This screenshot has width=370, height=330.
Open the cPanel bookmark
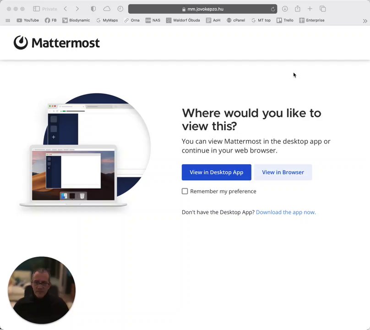pyautogui.click(x=236, y=20)
